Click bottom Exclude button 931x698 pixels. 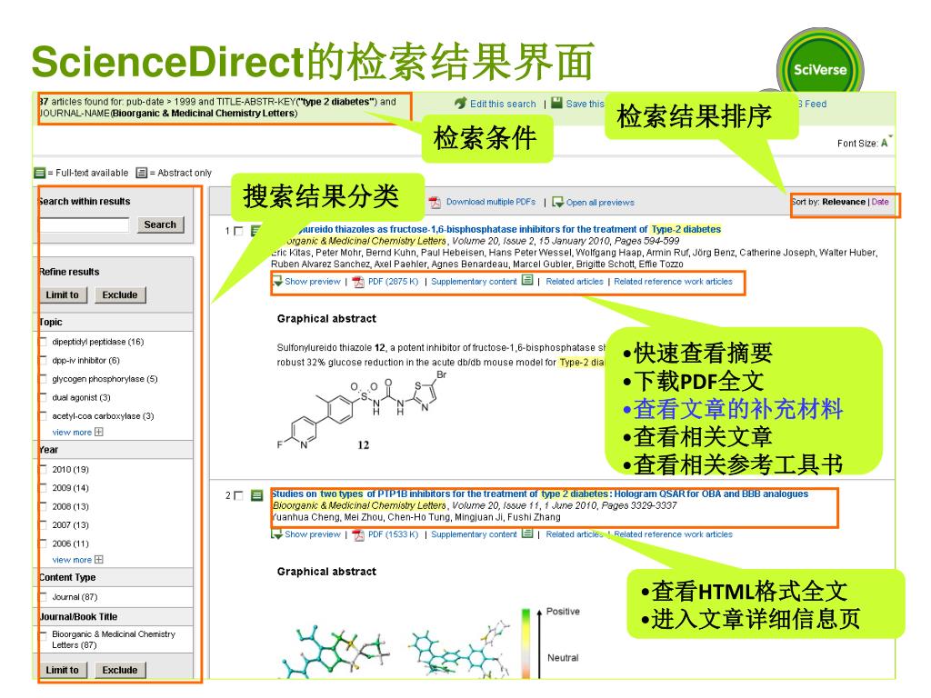click(119, 670)
